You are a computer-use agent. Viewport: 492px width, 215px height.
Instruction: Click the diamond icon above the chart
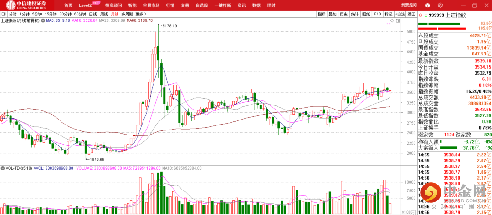(x=392, y=20)
